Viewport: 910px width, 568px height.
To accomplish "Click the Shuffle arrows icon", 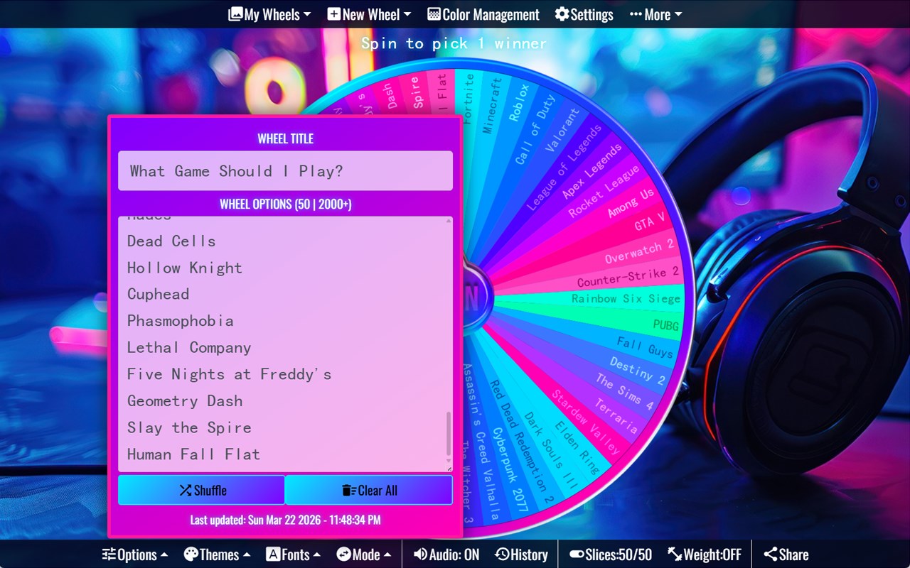I will tap(185, 491).
